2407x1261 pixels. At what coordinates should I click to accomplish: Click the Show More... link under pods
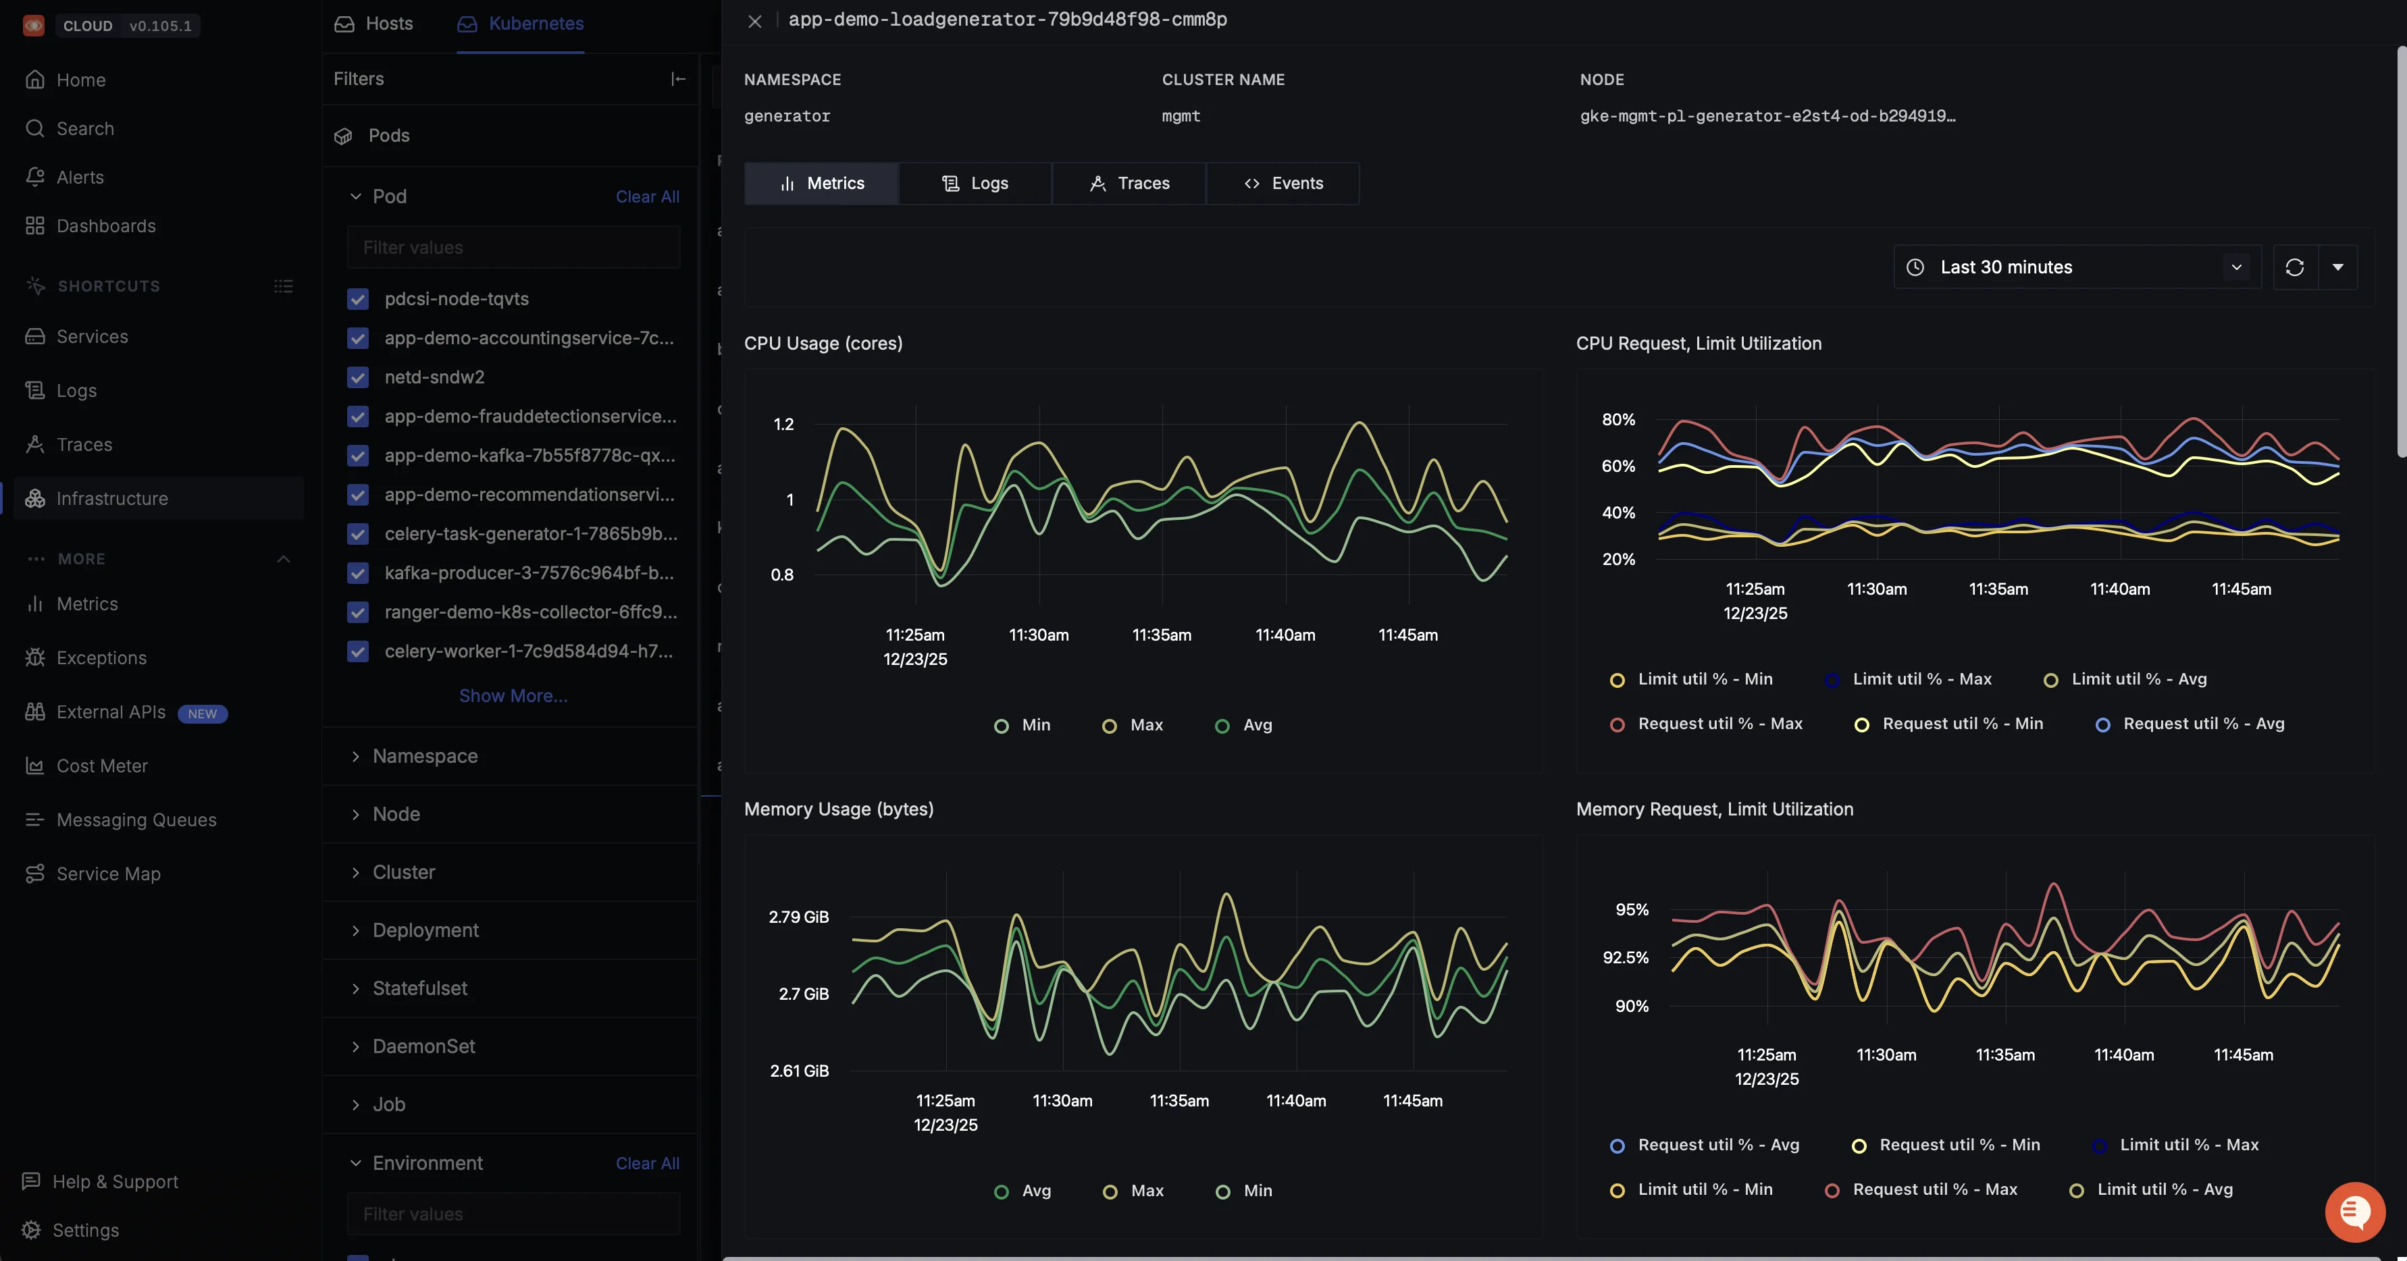coord(513,696)
